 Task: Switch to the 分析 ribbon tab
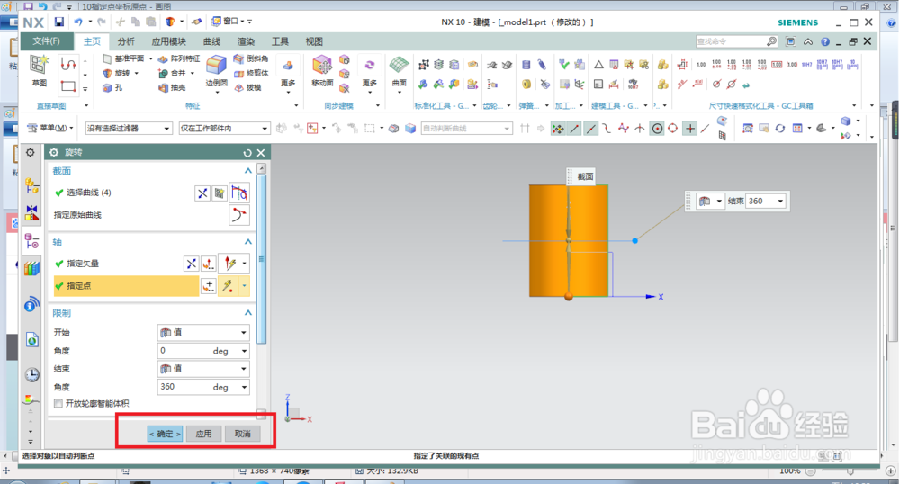pos(126,41)
